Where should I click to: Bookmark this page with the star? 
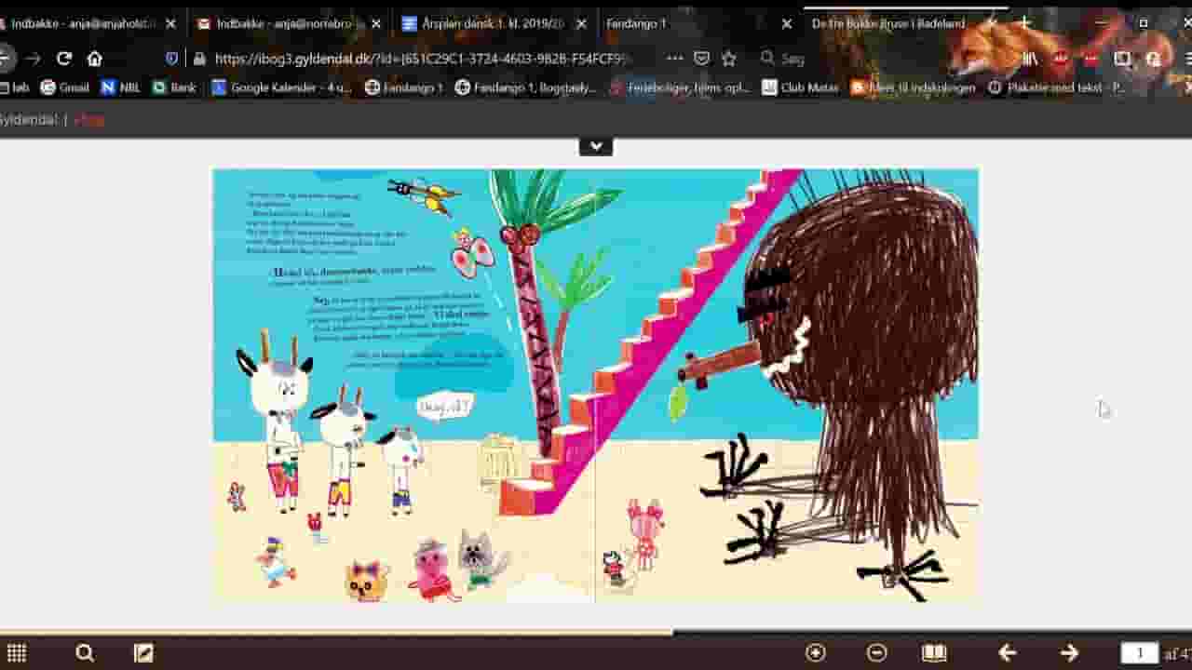729,59
